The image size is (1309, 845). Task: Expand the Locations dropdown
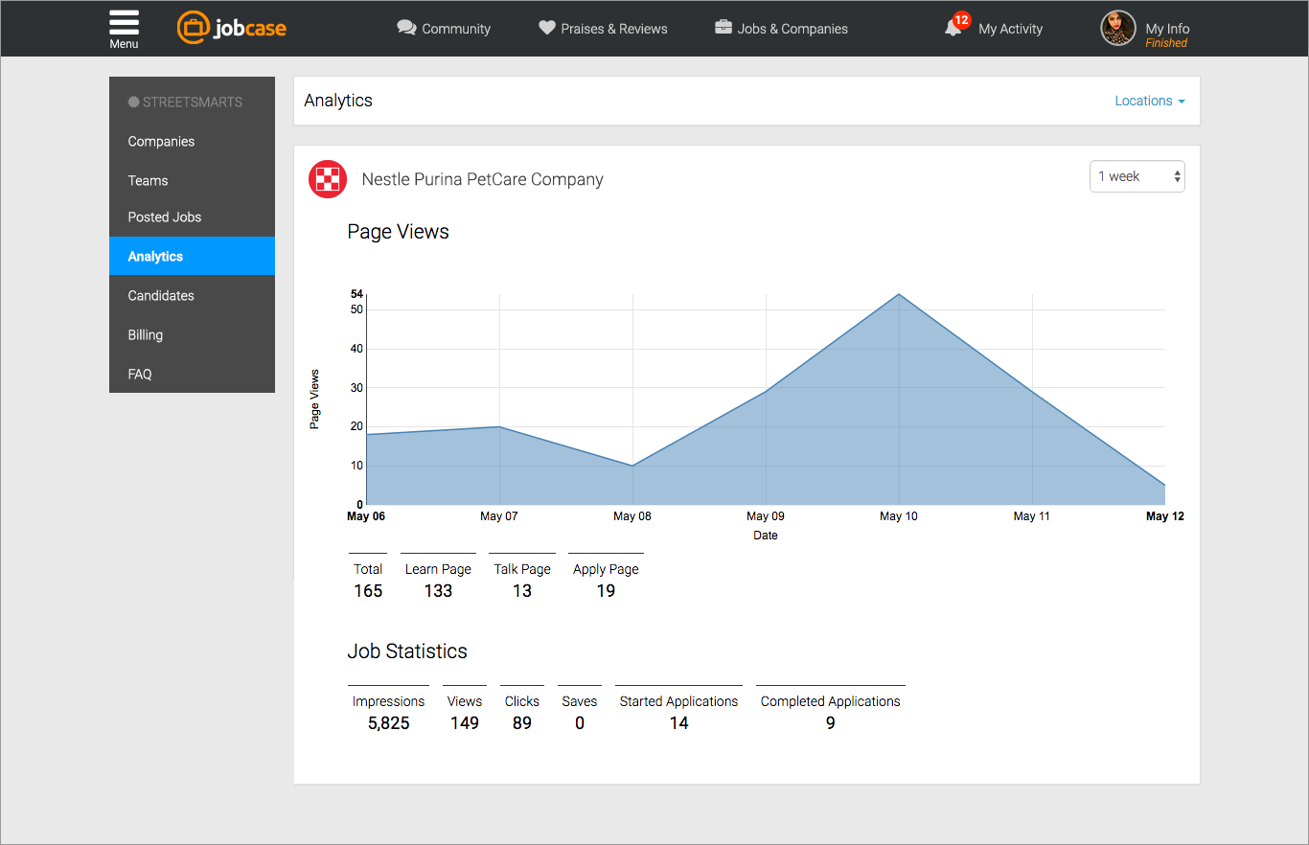(1150, 101)
